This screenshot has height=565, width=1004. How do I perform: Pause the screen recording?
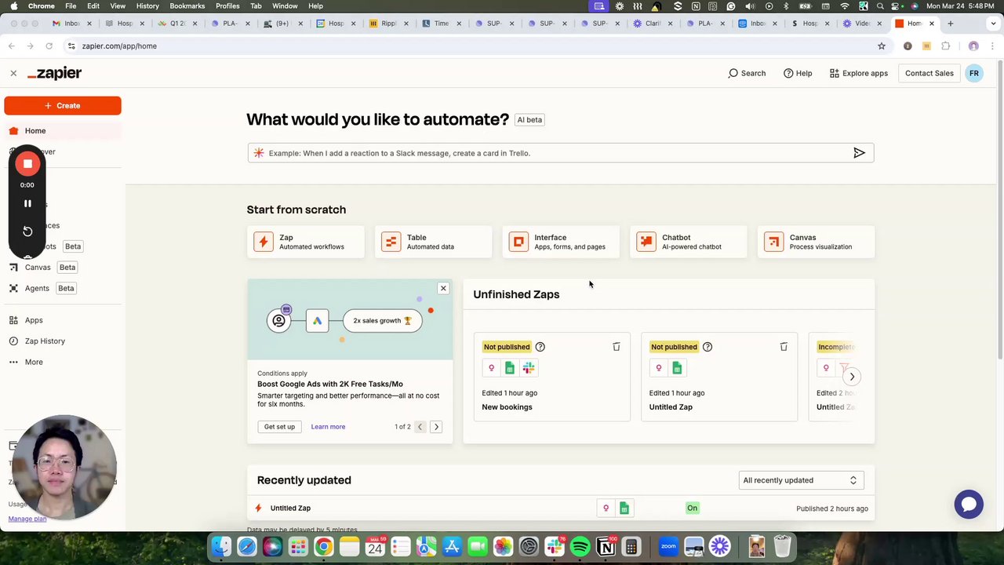click(x=27, y=203)
